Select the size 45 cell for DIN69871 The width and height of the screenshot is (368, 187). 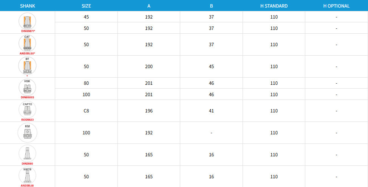(x=87, y=17)
